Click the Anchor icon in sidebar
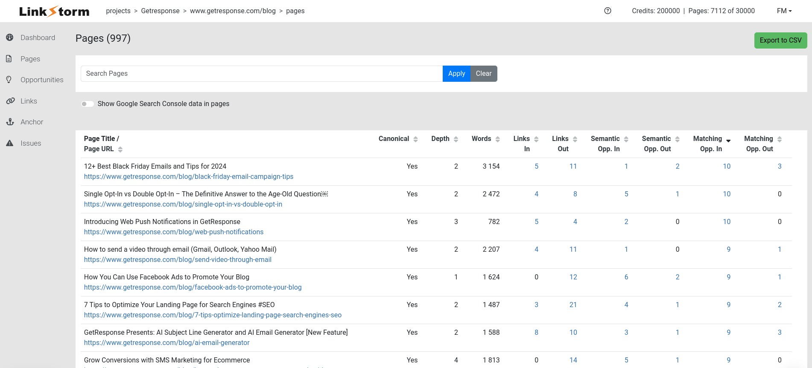The height and width of the screenshot is (368, 812). (10, 122)
